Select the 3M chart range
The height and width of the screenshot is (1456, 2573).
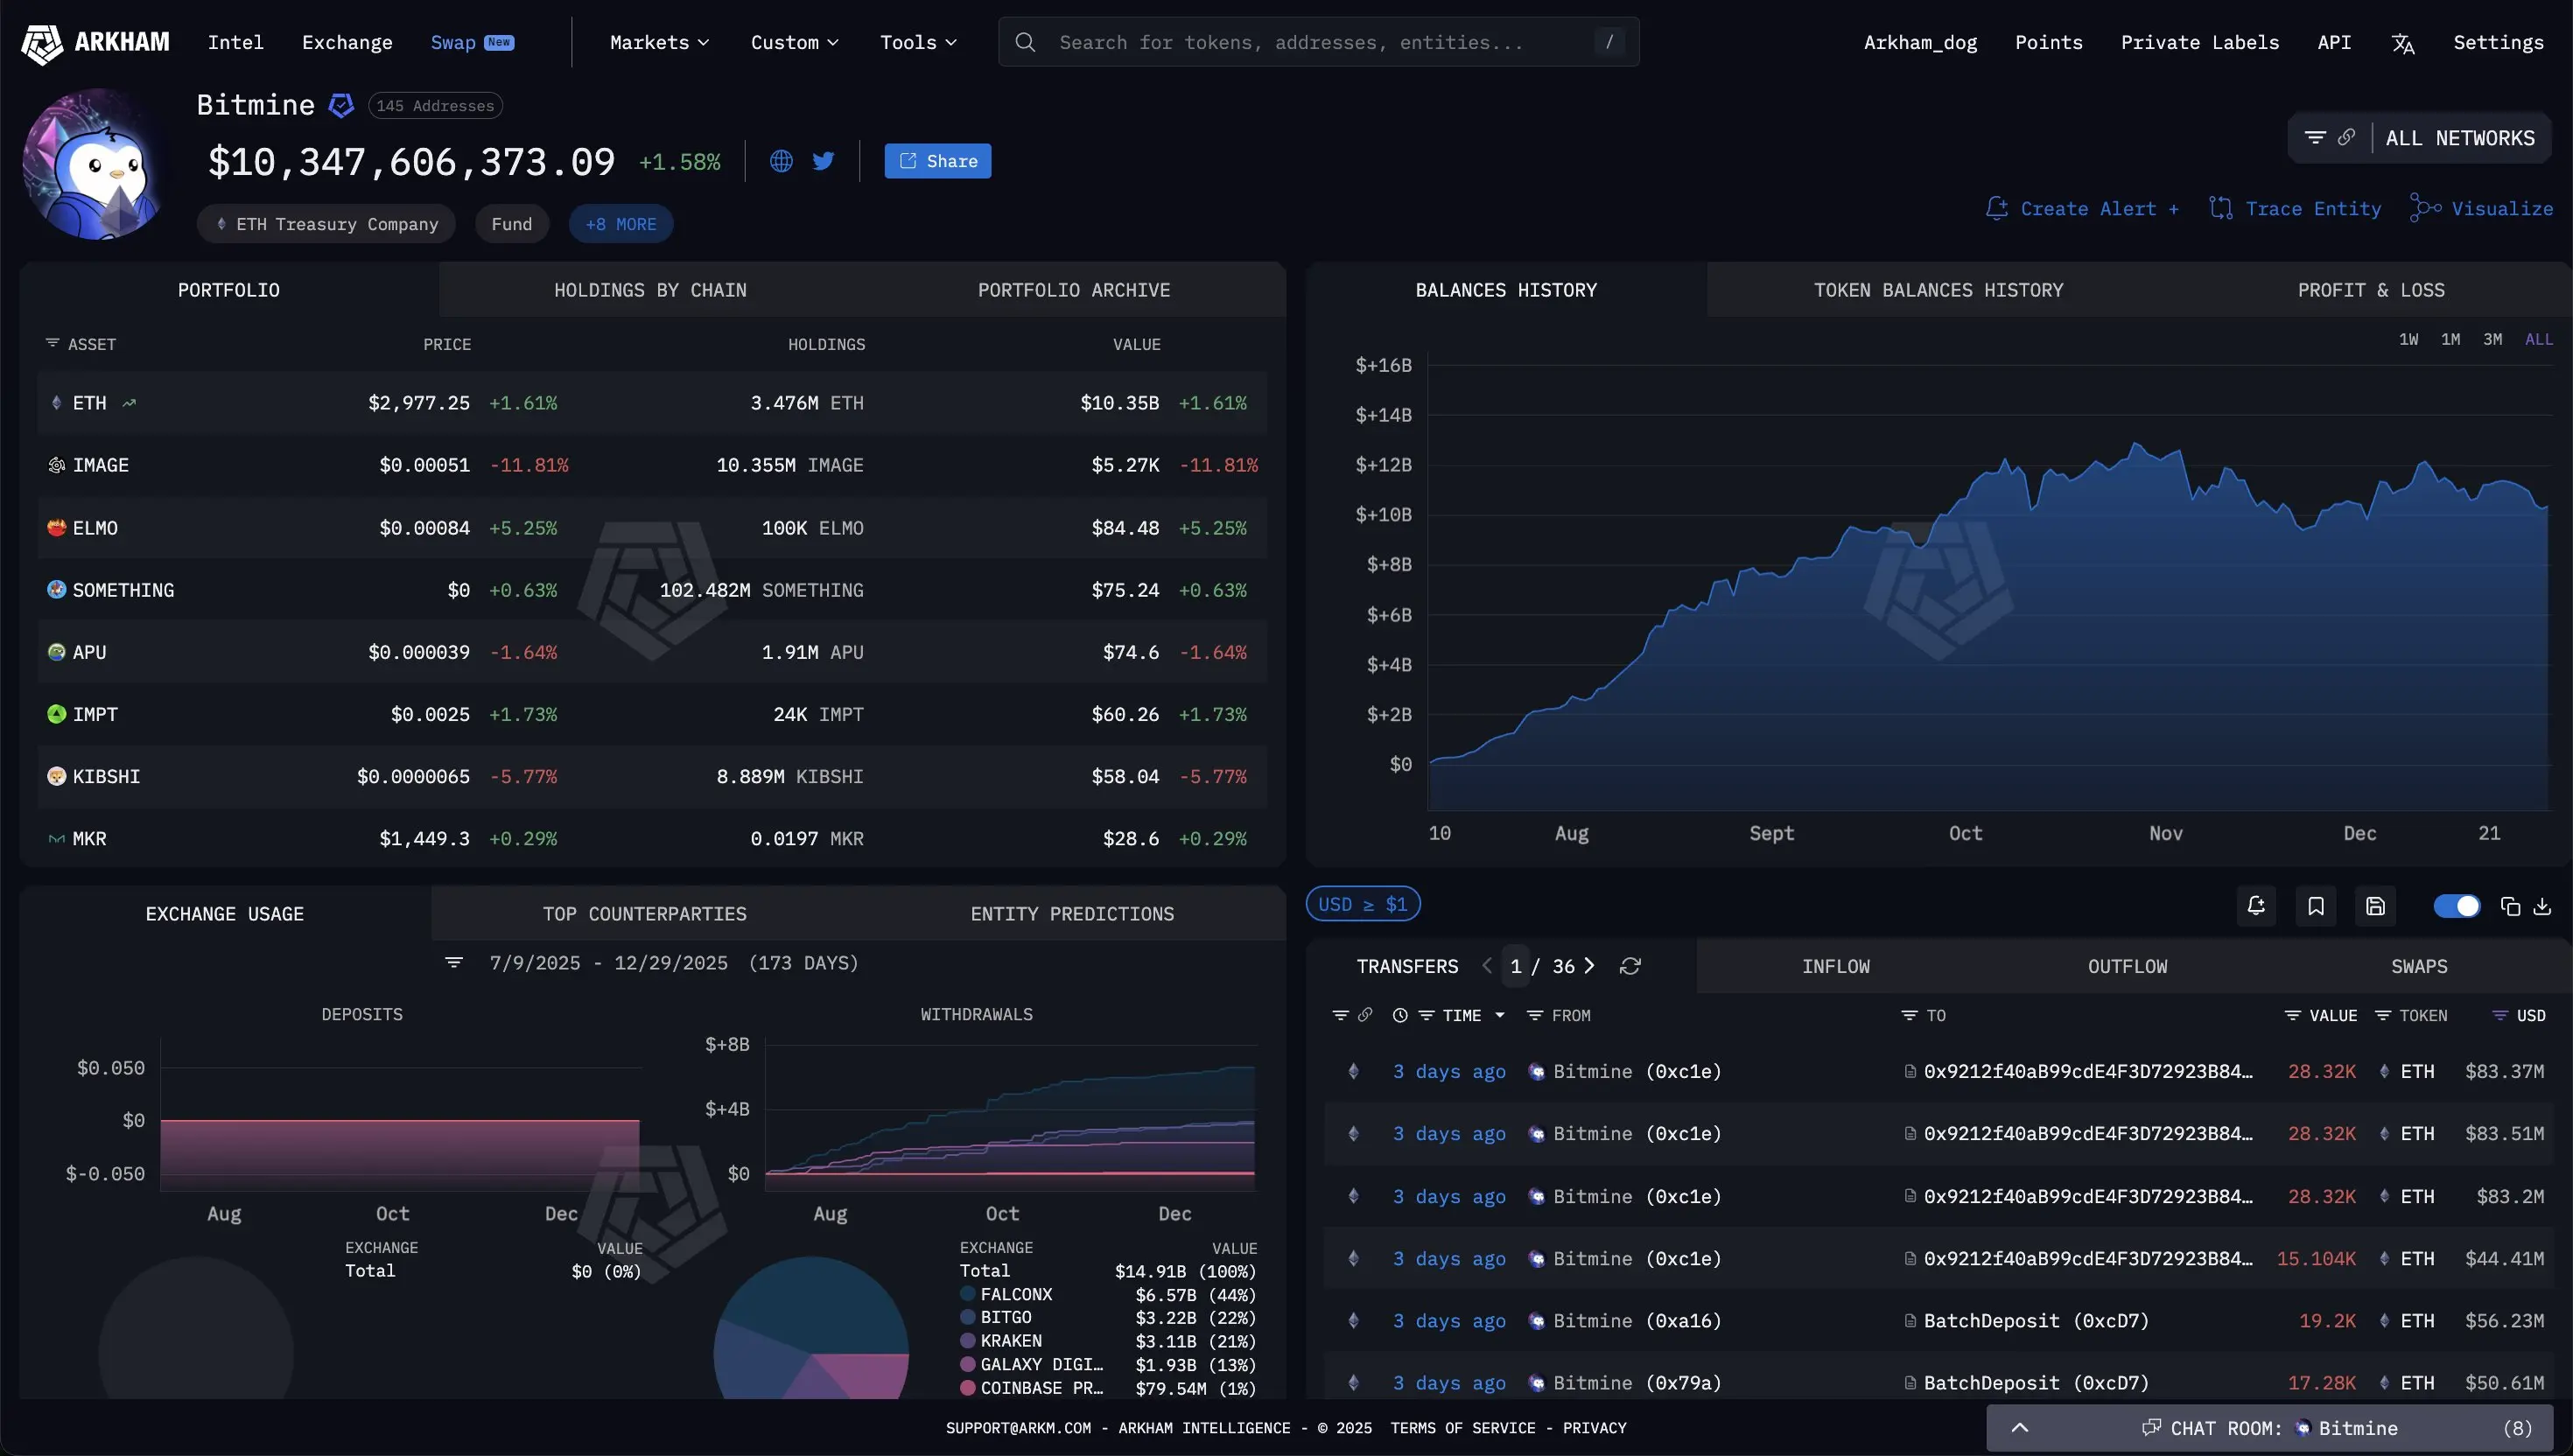click(2492, 340)
